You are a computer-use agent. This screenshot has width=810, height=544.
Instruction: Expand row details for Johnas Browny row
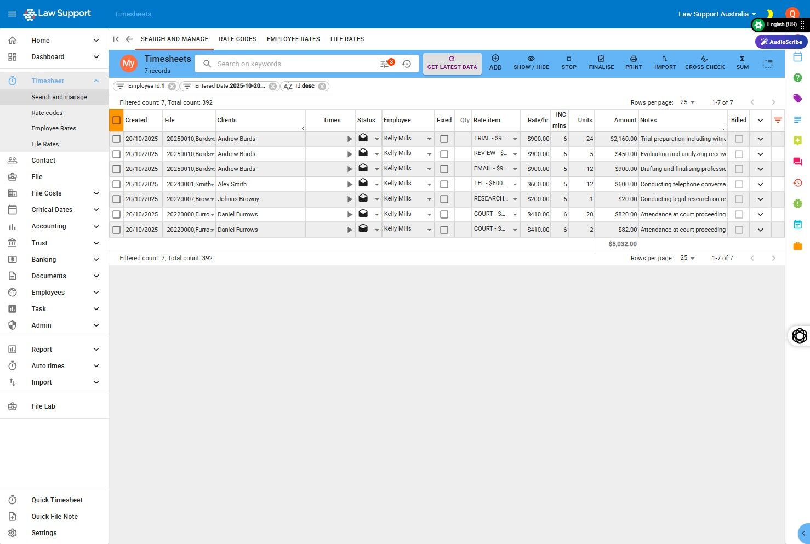tap(760, 199)
